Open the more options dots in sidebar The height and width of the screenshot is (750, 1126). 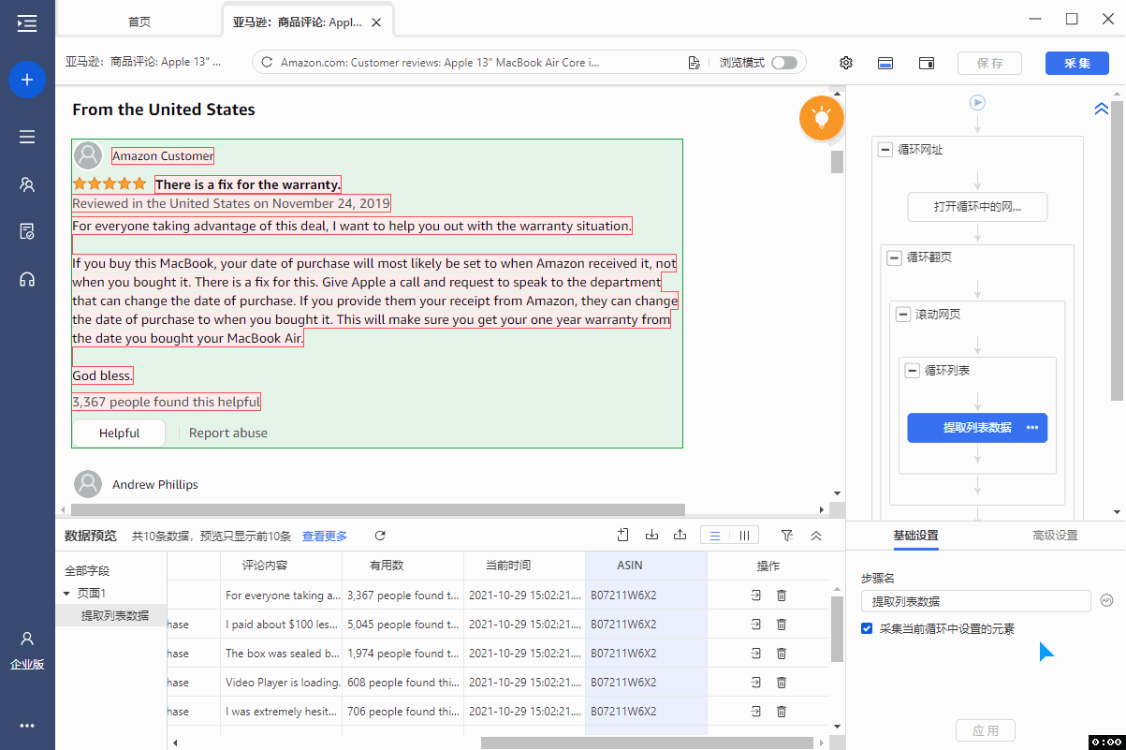pos(27,726)
